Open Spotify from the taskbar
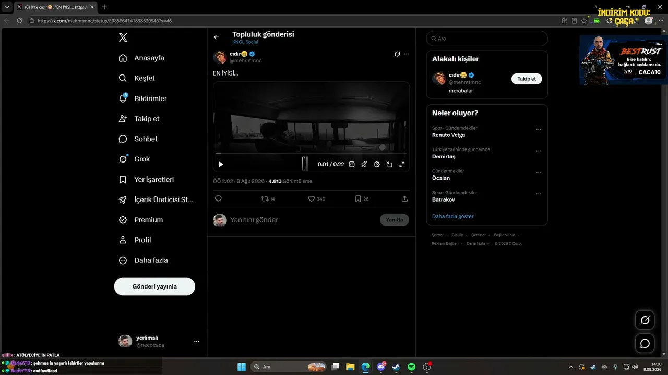 pyautogui.click(x=411, y=367)
